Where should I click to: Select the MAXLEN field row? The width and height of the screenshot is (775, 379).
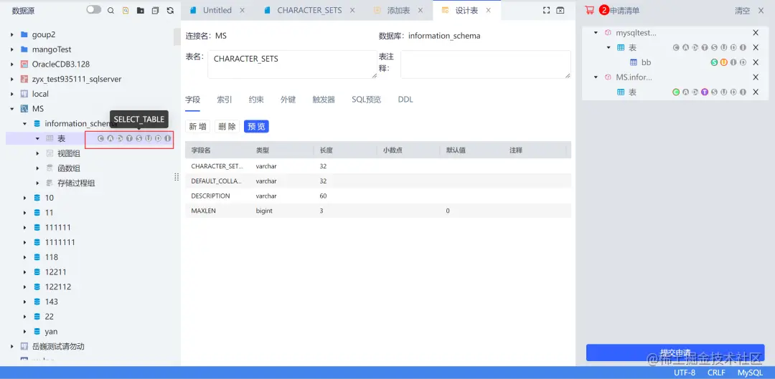[x=378, y=211]
